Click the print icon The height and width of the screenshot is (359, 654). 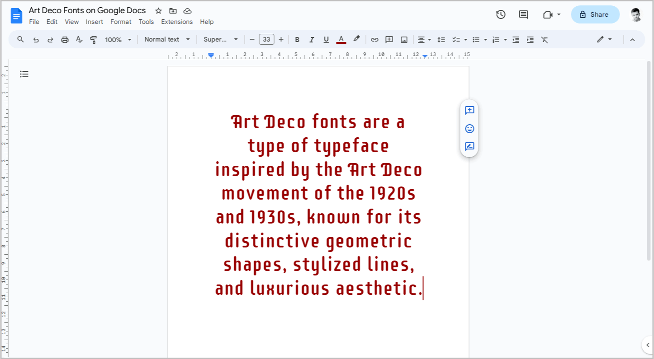(x=65, y=39)
